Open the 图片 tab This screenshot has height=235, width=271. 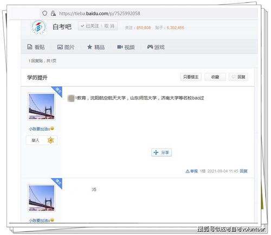click(x=66, y=47)
